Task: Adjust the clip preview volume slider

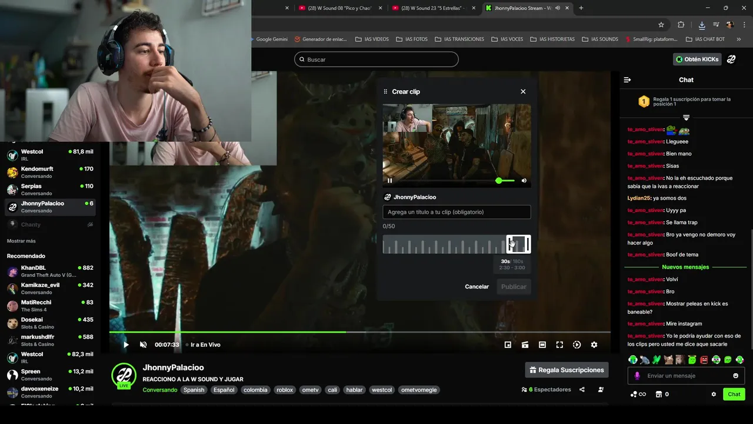Action: pyautogui.click(x=505, y=181)
